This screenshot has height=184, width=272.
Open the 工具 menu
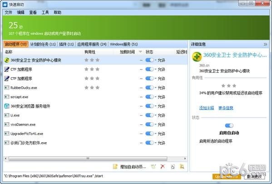pos(45,12)
